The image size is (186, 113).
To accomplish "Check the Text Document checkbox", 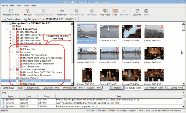I will 17,67.
